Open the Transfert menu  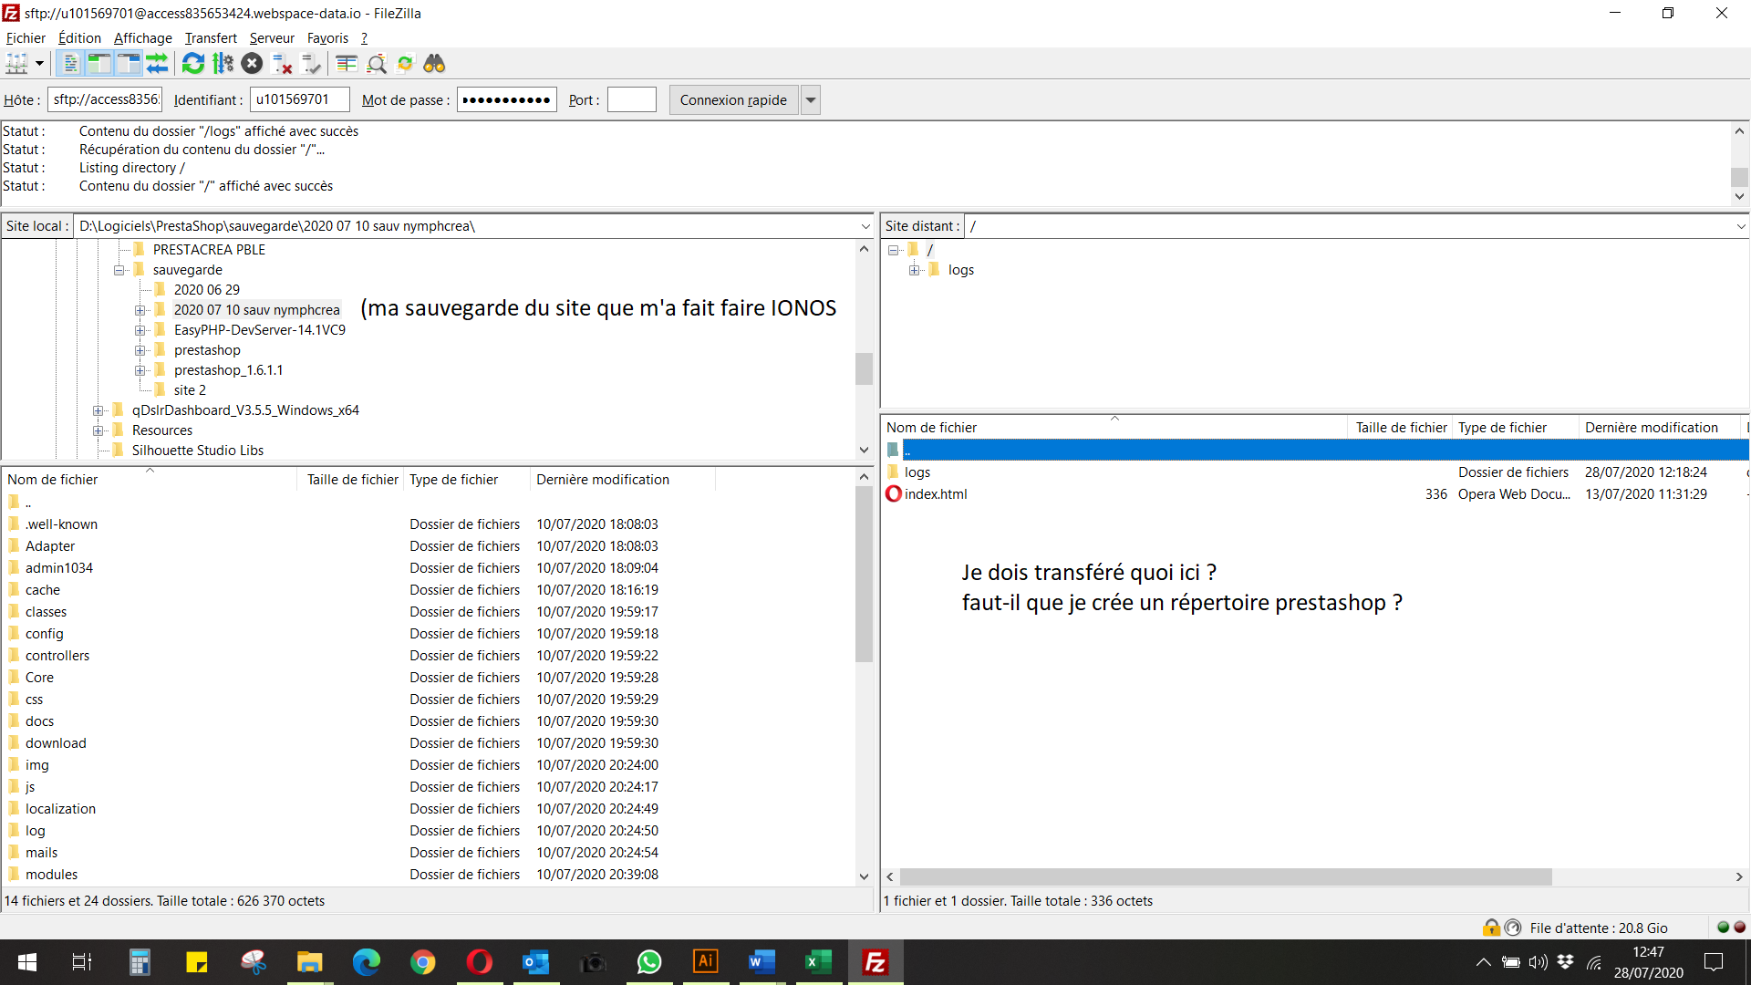point(210,38)
